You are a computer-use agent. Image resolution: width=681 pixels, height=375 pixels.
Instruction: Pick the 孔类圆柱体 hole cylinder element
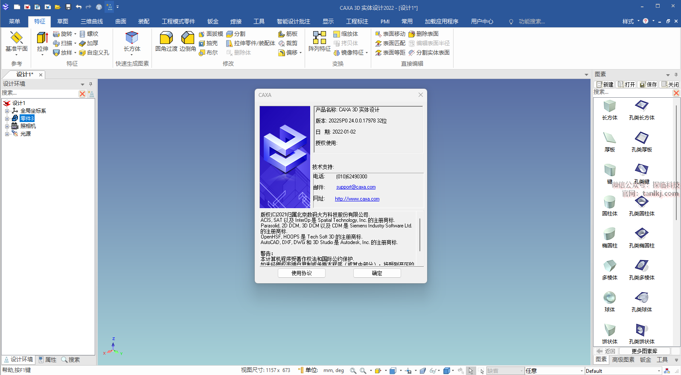pos(641,202)
